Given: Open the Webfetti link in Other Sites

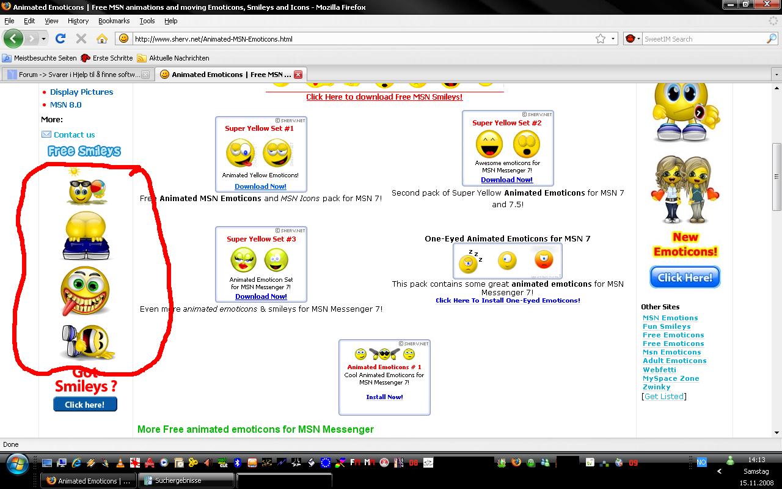Looking at the screenshot, I should [x=659, y=370].
